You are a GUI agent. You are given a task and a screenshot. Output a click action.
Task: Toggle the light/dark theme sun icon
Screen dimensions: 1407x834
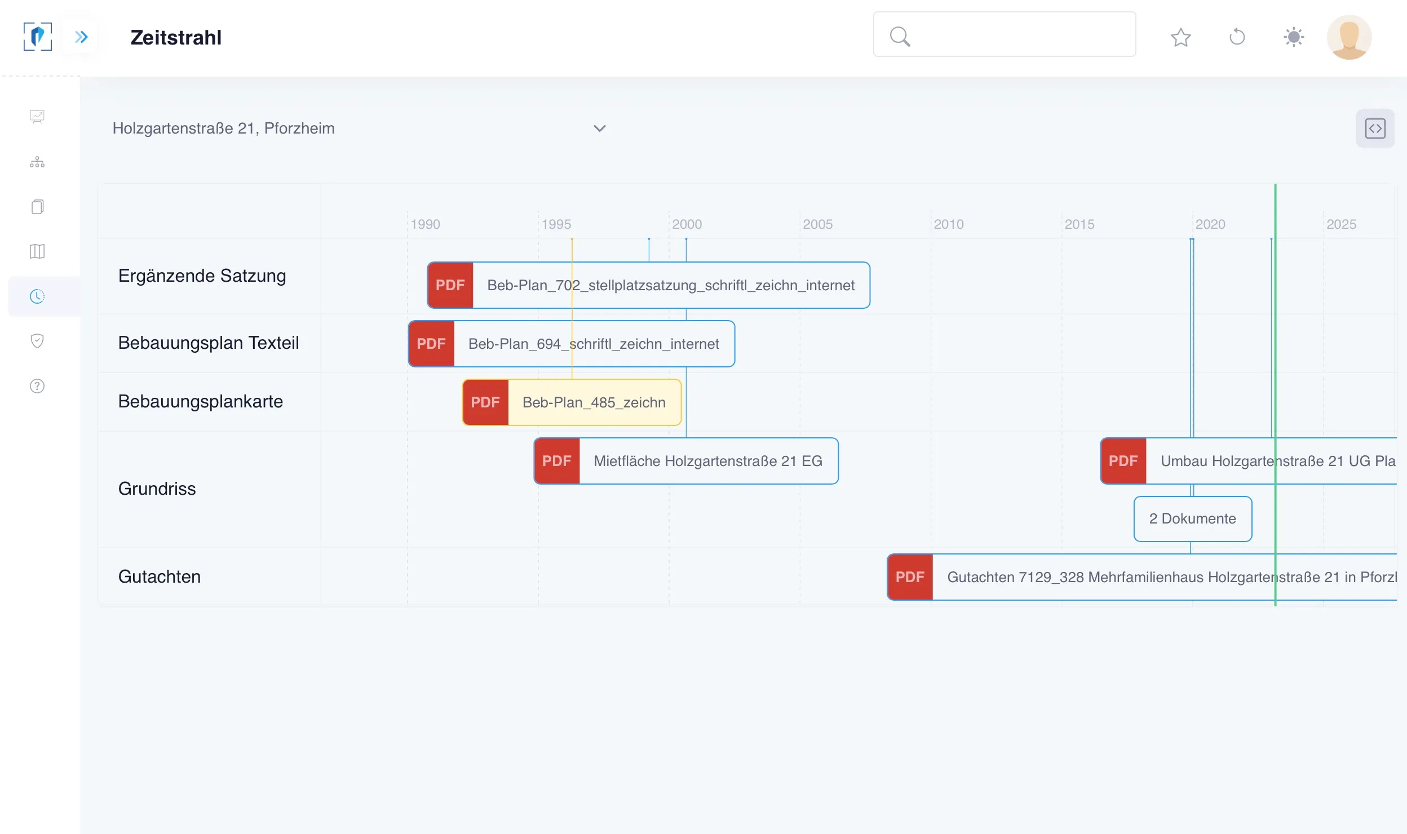[x=1293, y=37]
